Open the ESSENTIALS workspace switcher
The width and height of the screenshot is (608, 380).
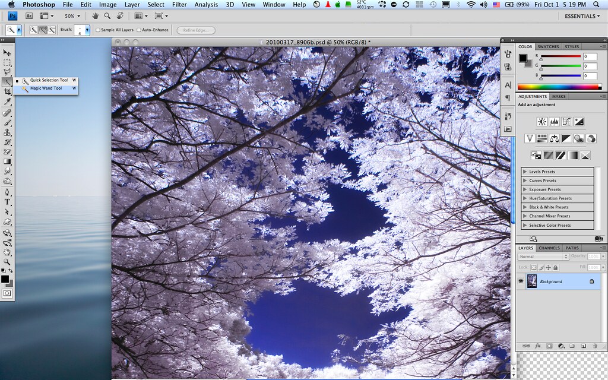582,16
